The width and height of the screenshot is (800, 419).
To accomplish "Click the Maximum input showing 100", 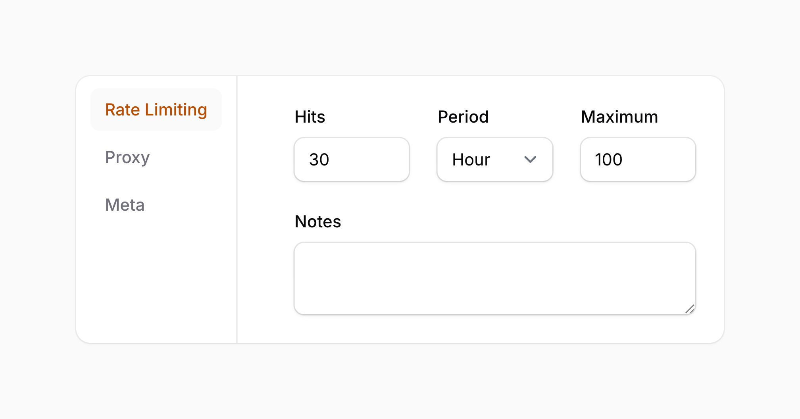I will click(x=637, y=159).
